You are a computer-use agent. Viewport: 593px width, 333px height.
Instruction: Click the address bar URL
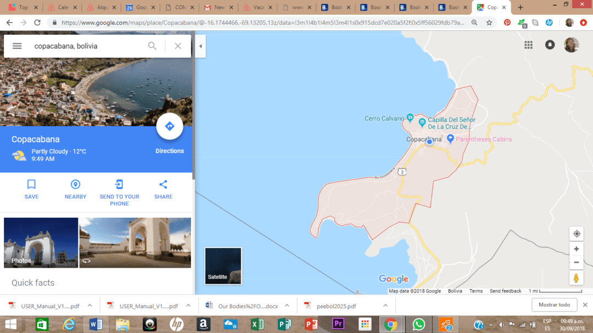(262, 22)
